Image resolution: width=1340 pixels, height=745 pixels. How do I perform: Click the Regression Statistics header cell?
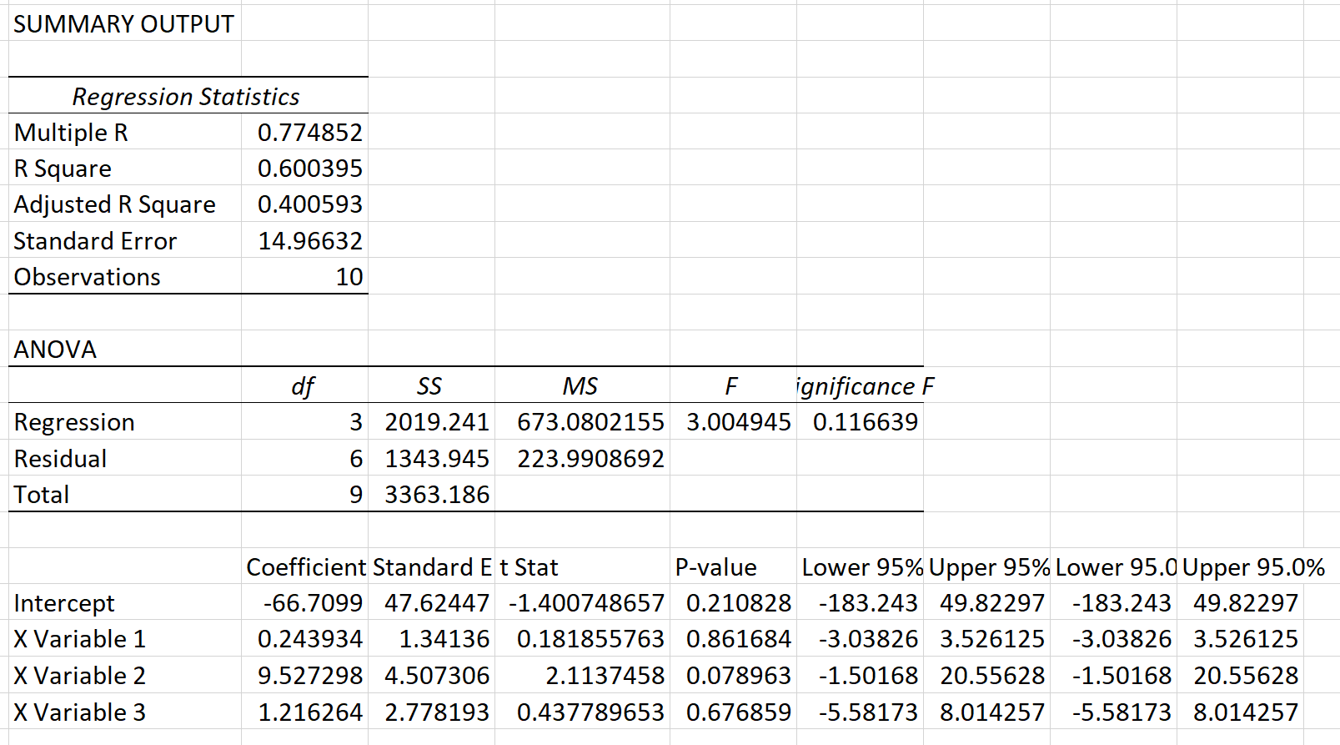click(186, 97)
